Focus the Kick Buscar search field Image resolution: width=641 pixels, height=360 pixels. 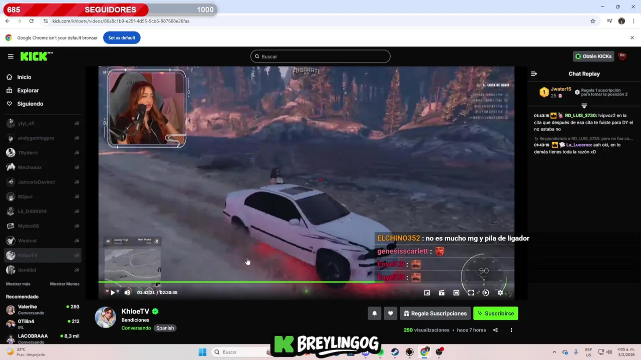pyautogui.click(x=320, y=56)
